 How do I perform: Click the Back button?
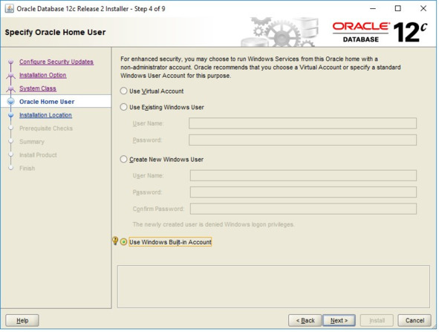305,321
